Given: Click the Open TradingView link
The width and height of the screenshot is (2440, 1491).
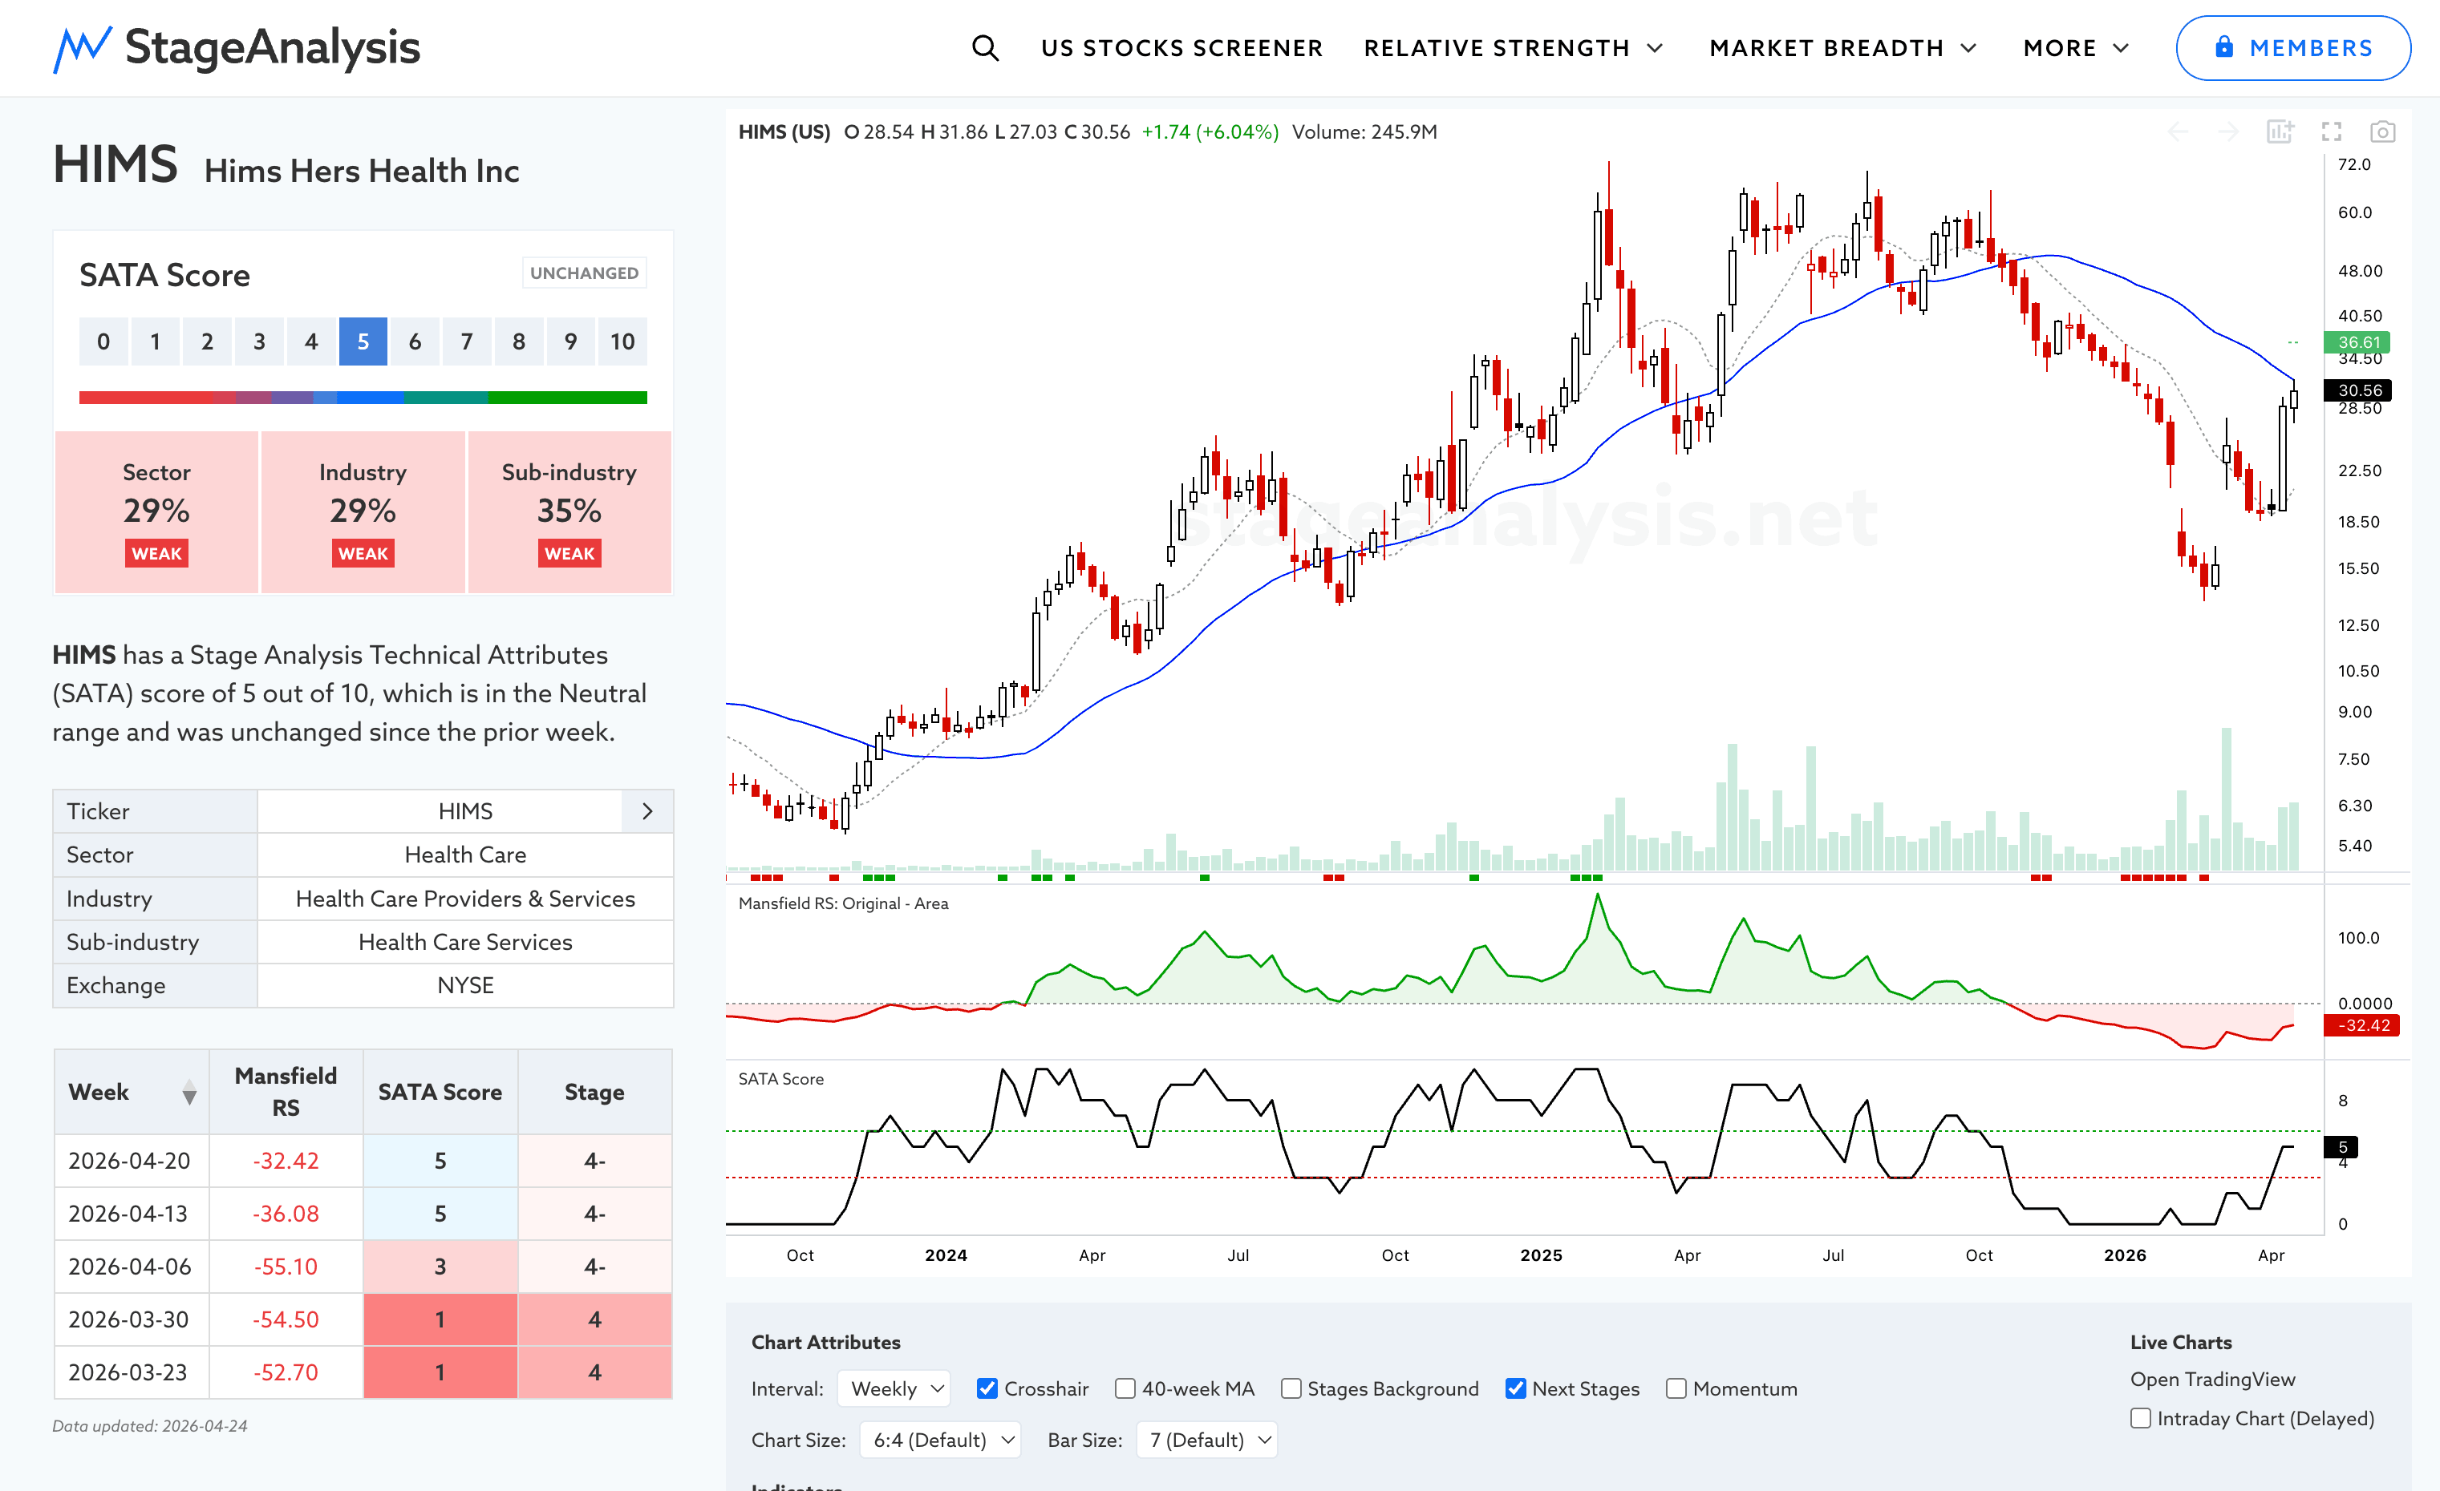Looking at the screenshot, I should [x=2212, y=1378].
